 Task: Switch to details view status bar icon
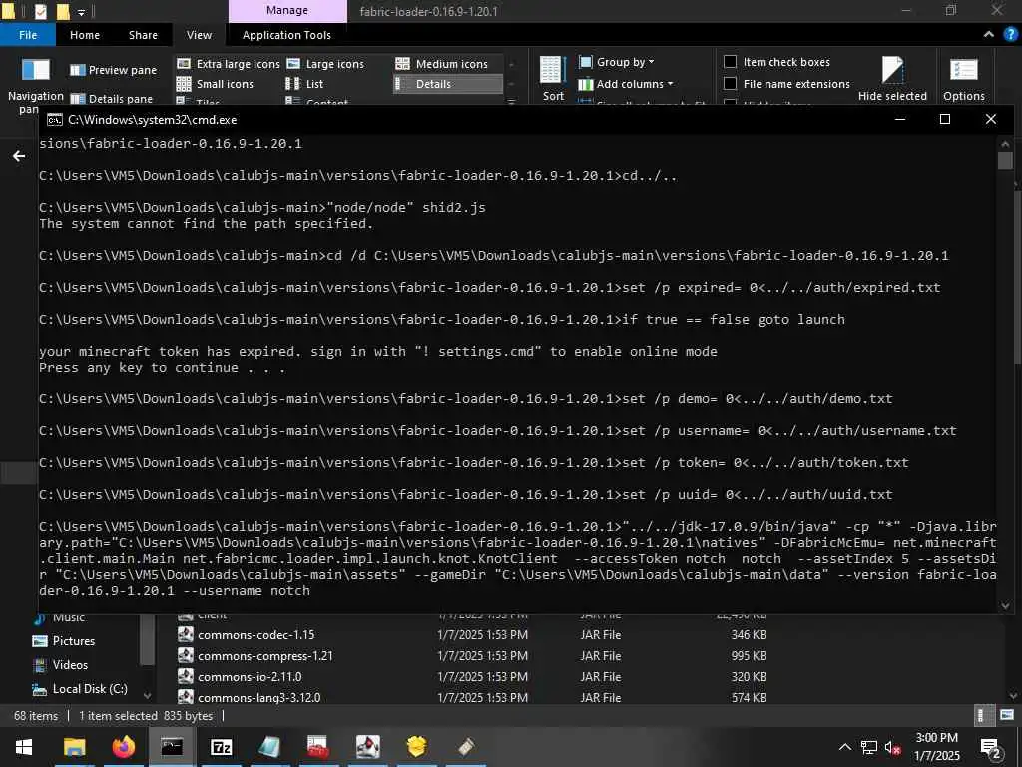(983, 715)
